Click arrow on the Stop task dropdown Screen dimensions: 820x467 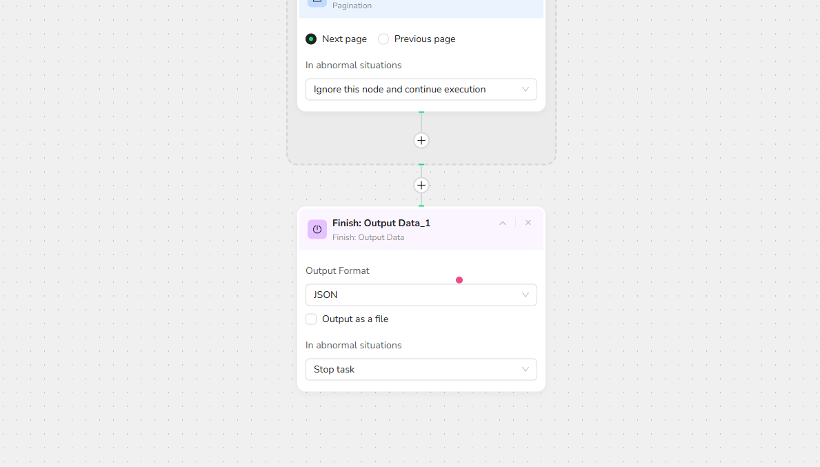click(525, 370)
